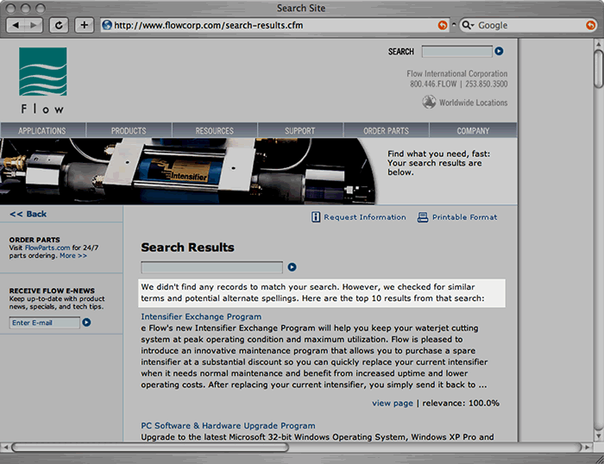Click the browser forward arrow button
Image resolution: width=604 pixels, height=464 pixels.
34,25
